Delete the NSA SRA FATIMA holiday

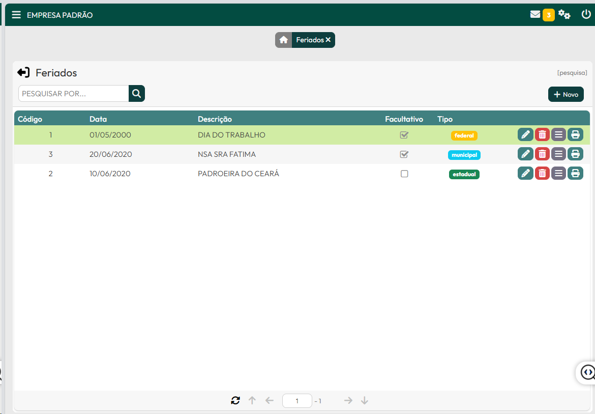(x=542, y=154)
